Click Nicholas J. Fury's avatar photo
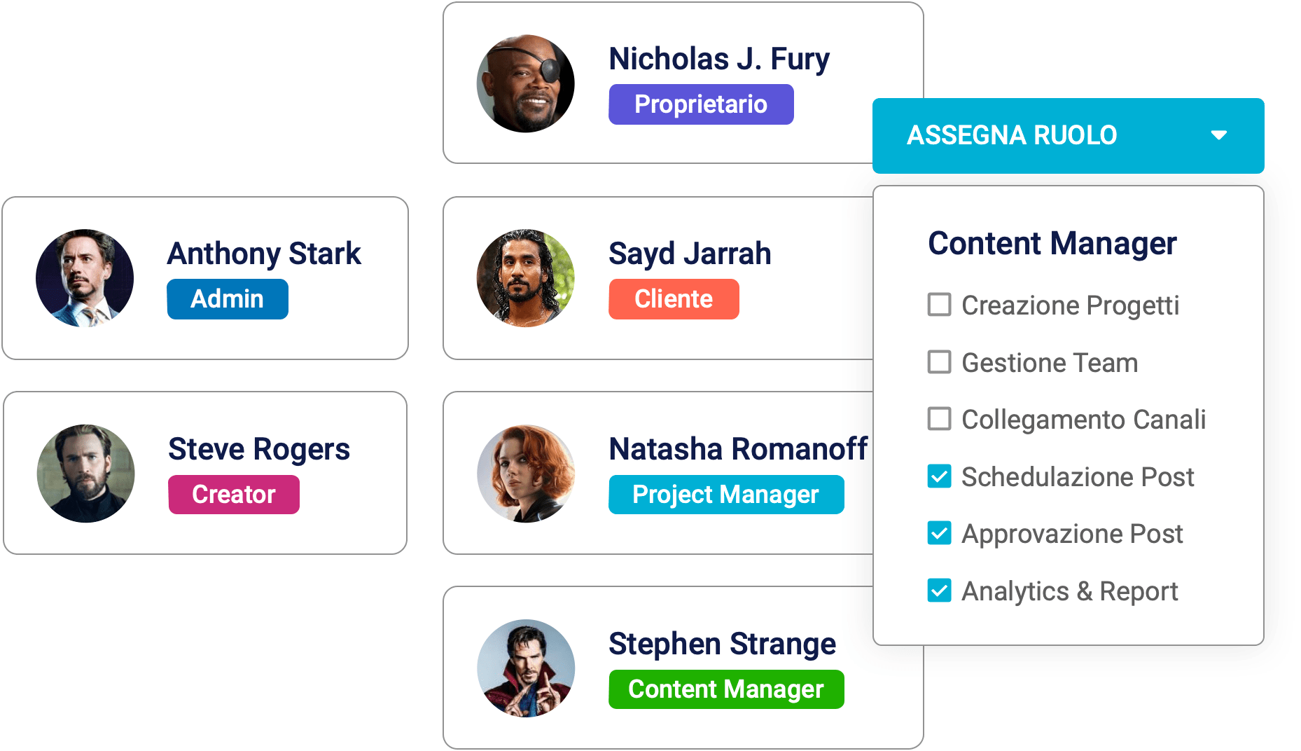Image resolution: width=1301 pixels, height=751 pixels. tap(525, 83)
